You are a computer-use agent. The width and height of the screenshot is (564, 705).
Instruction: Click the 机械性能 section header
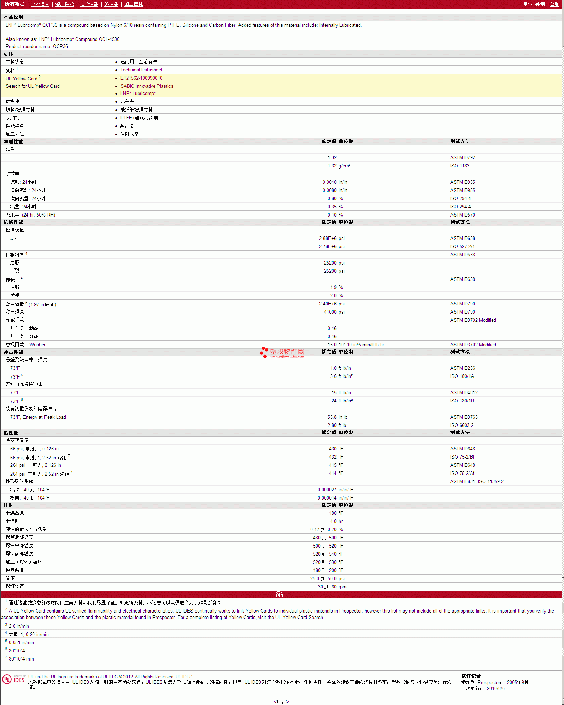pos(13,222)
